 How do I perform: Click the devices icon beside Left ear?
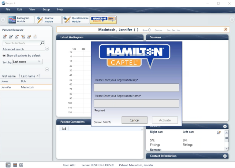(x=219, y=132)
